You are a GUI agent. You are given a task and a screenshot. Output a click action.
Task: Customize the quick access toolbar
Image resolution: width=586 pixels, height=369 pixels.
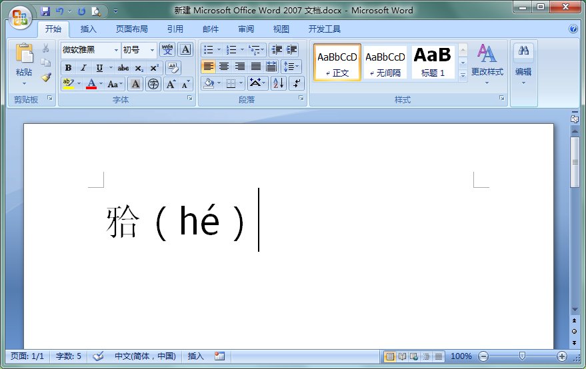116,11
